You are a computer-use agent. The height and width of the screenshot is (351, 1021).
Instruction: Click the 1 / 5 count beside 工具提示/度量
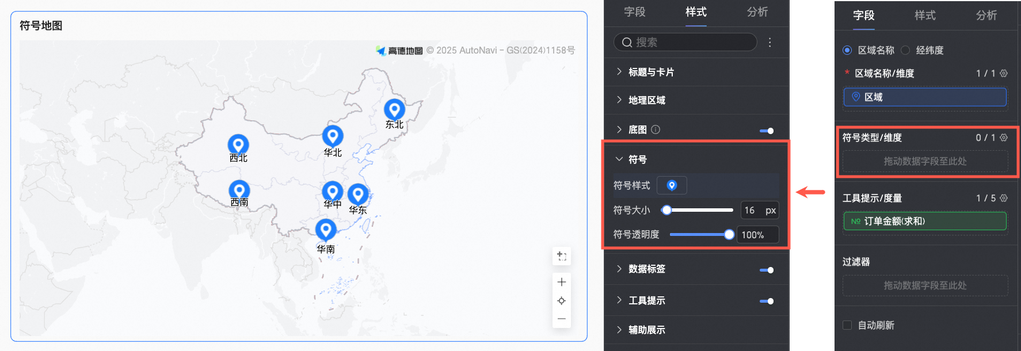click(985, 198)
